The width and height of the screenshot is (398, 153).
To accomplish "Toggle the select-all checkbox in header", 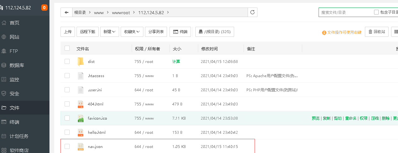I will click(67, 48).
